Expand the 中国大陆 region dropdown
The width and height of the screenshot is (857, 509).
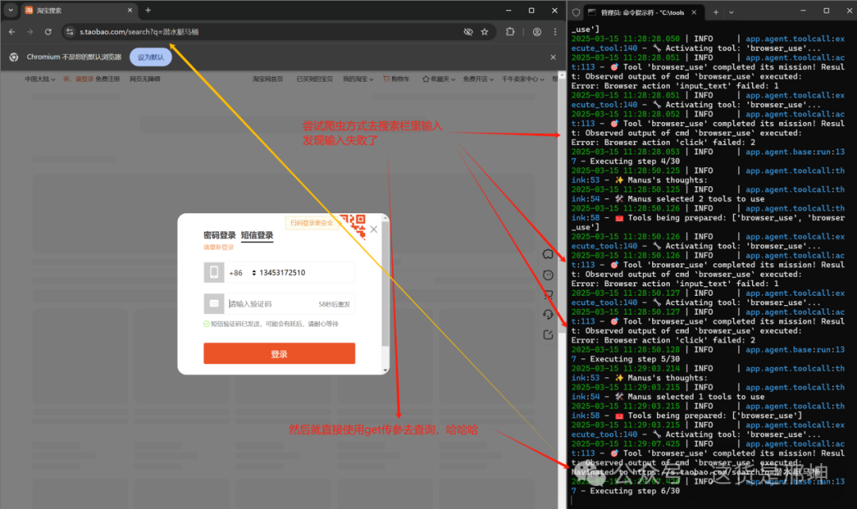tap(40, 79)
